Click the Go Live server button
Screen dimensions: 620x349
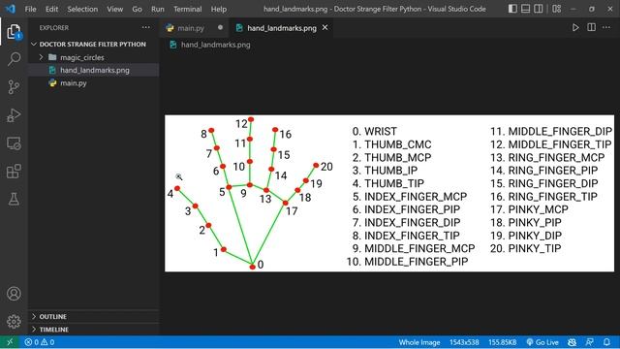[x=542, y=342]
